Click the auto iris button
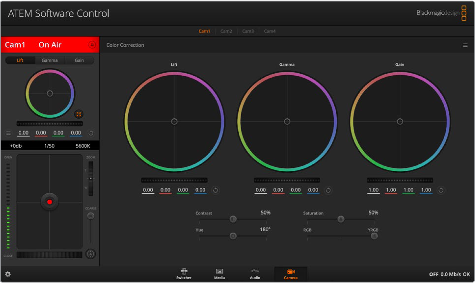Viewport: 475px width, 283px height. click(x=91, y=254)
